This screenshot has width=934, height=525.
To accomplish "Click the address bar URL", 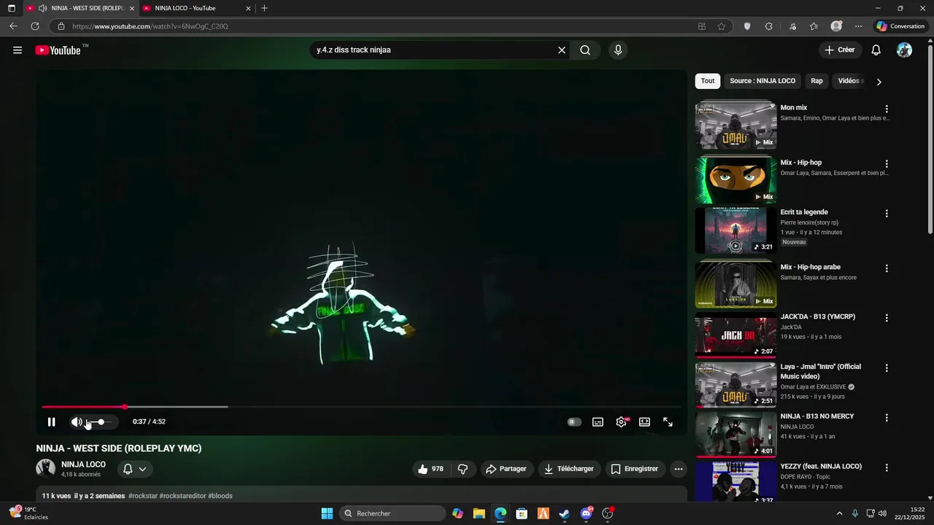I will click(x=150, y=26).
